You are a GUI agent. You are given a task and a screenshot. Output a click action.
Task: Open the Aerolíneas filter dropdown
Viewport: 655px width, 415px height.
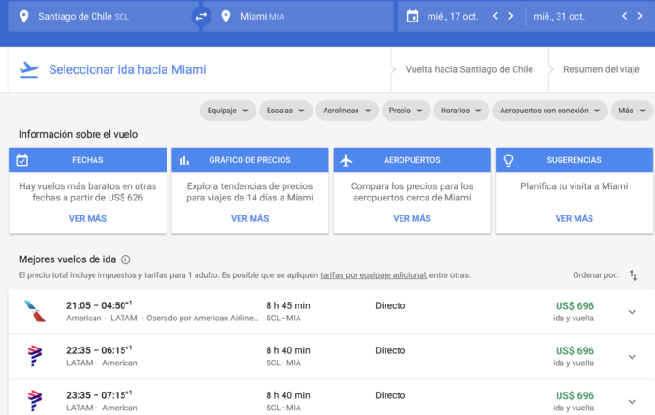pos(347,111)
